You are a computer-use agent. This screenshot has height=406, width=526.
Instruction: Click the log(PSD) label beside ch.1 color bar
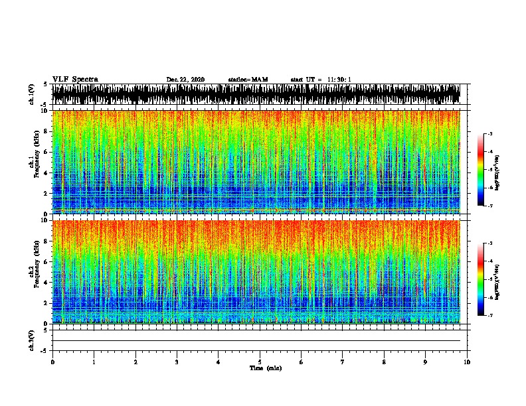point(497,172)
